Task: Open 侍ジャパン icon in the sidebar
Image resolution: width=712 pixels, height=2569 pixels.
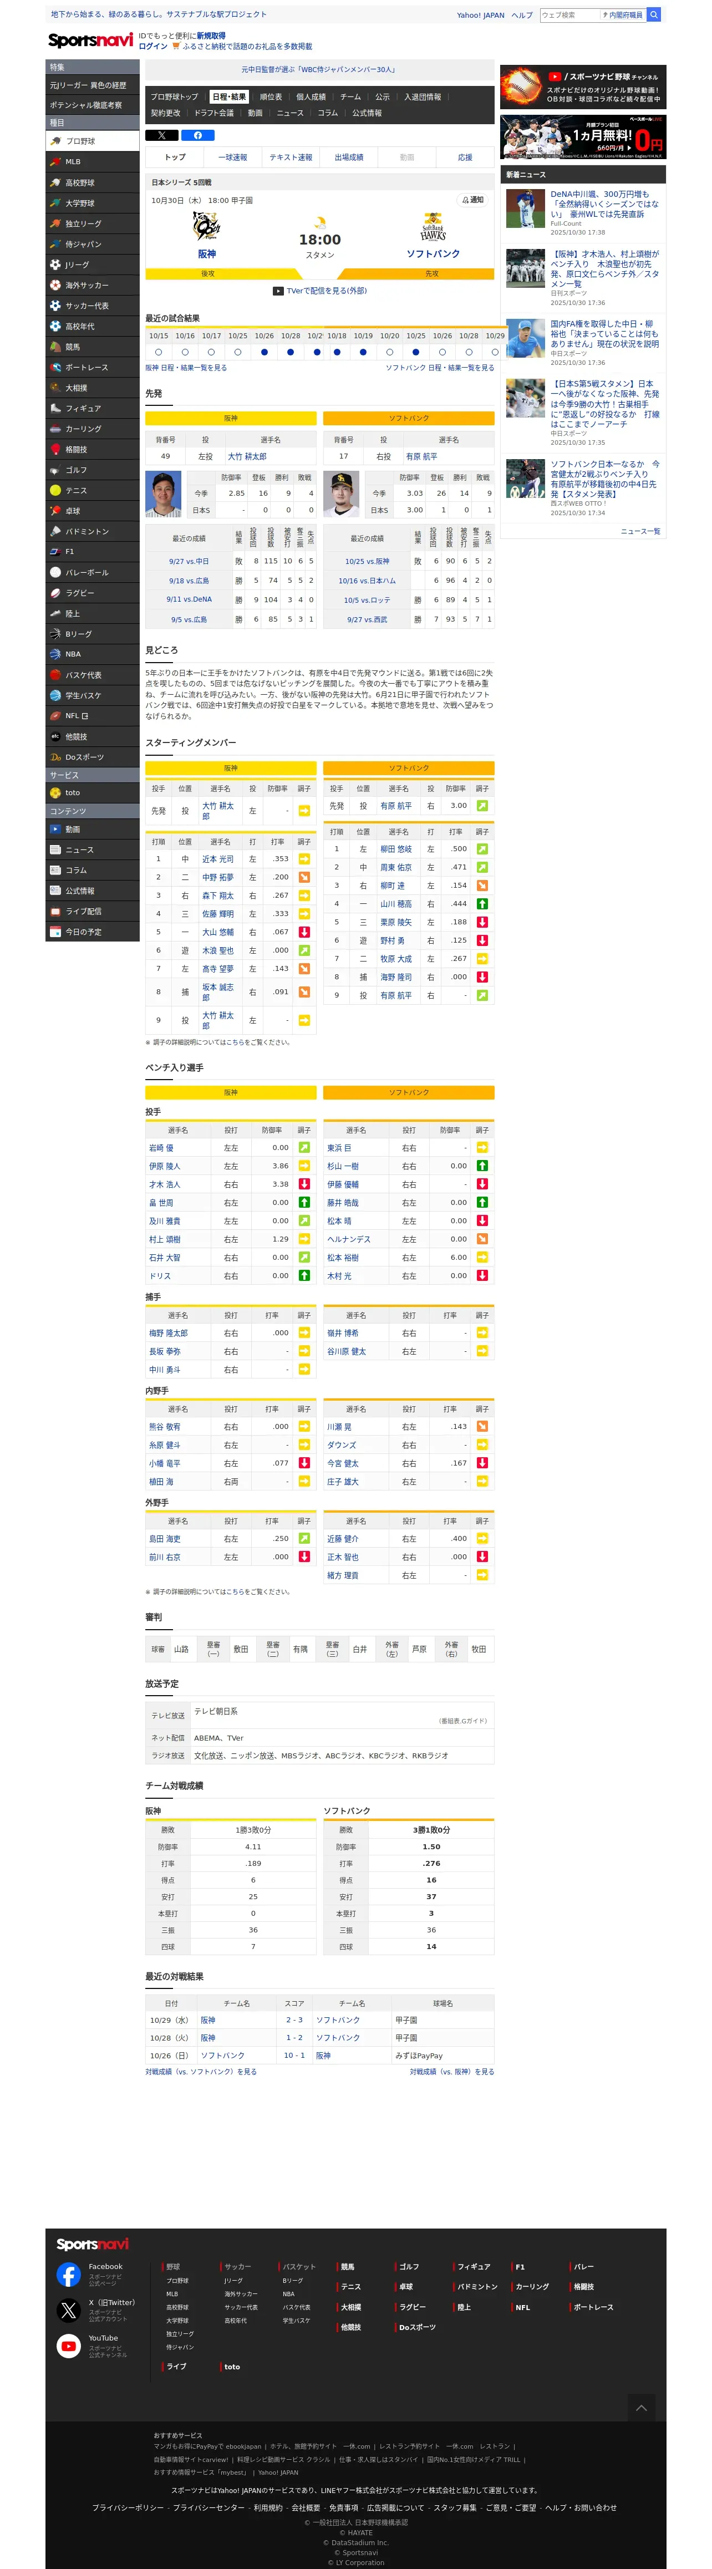Action: pos(56,245)
